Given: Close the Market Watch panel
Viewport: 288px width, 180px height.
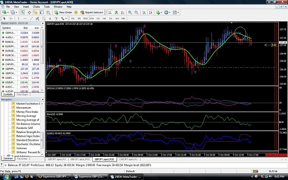Looking at the screenshot, I should [x=42, y=23].
